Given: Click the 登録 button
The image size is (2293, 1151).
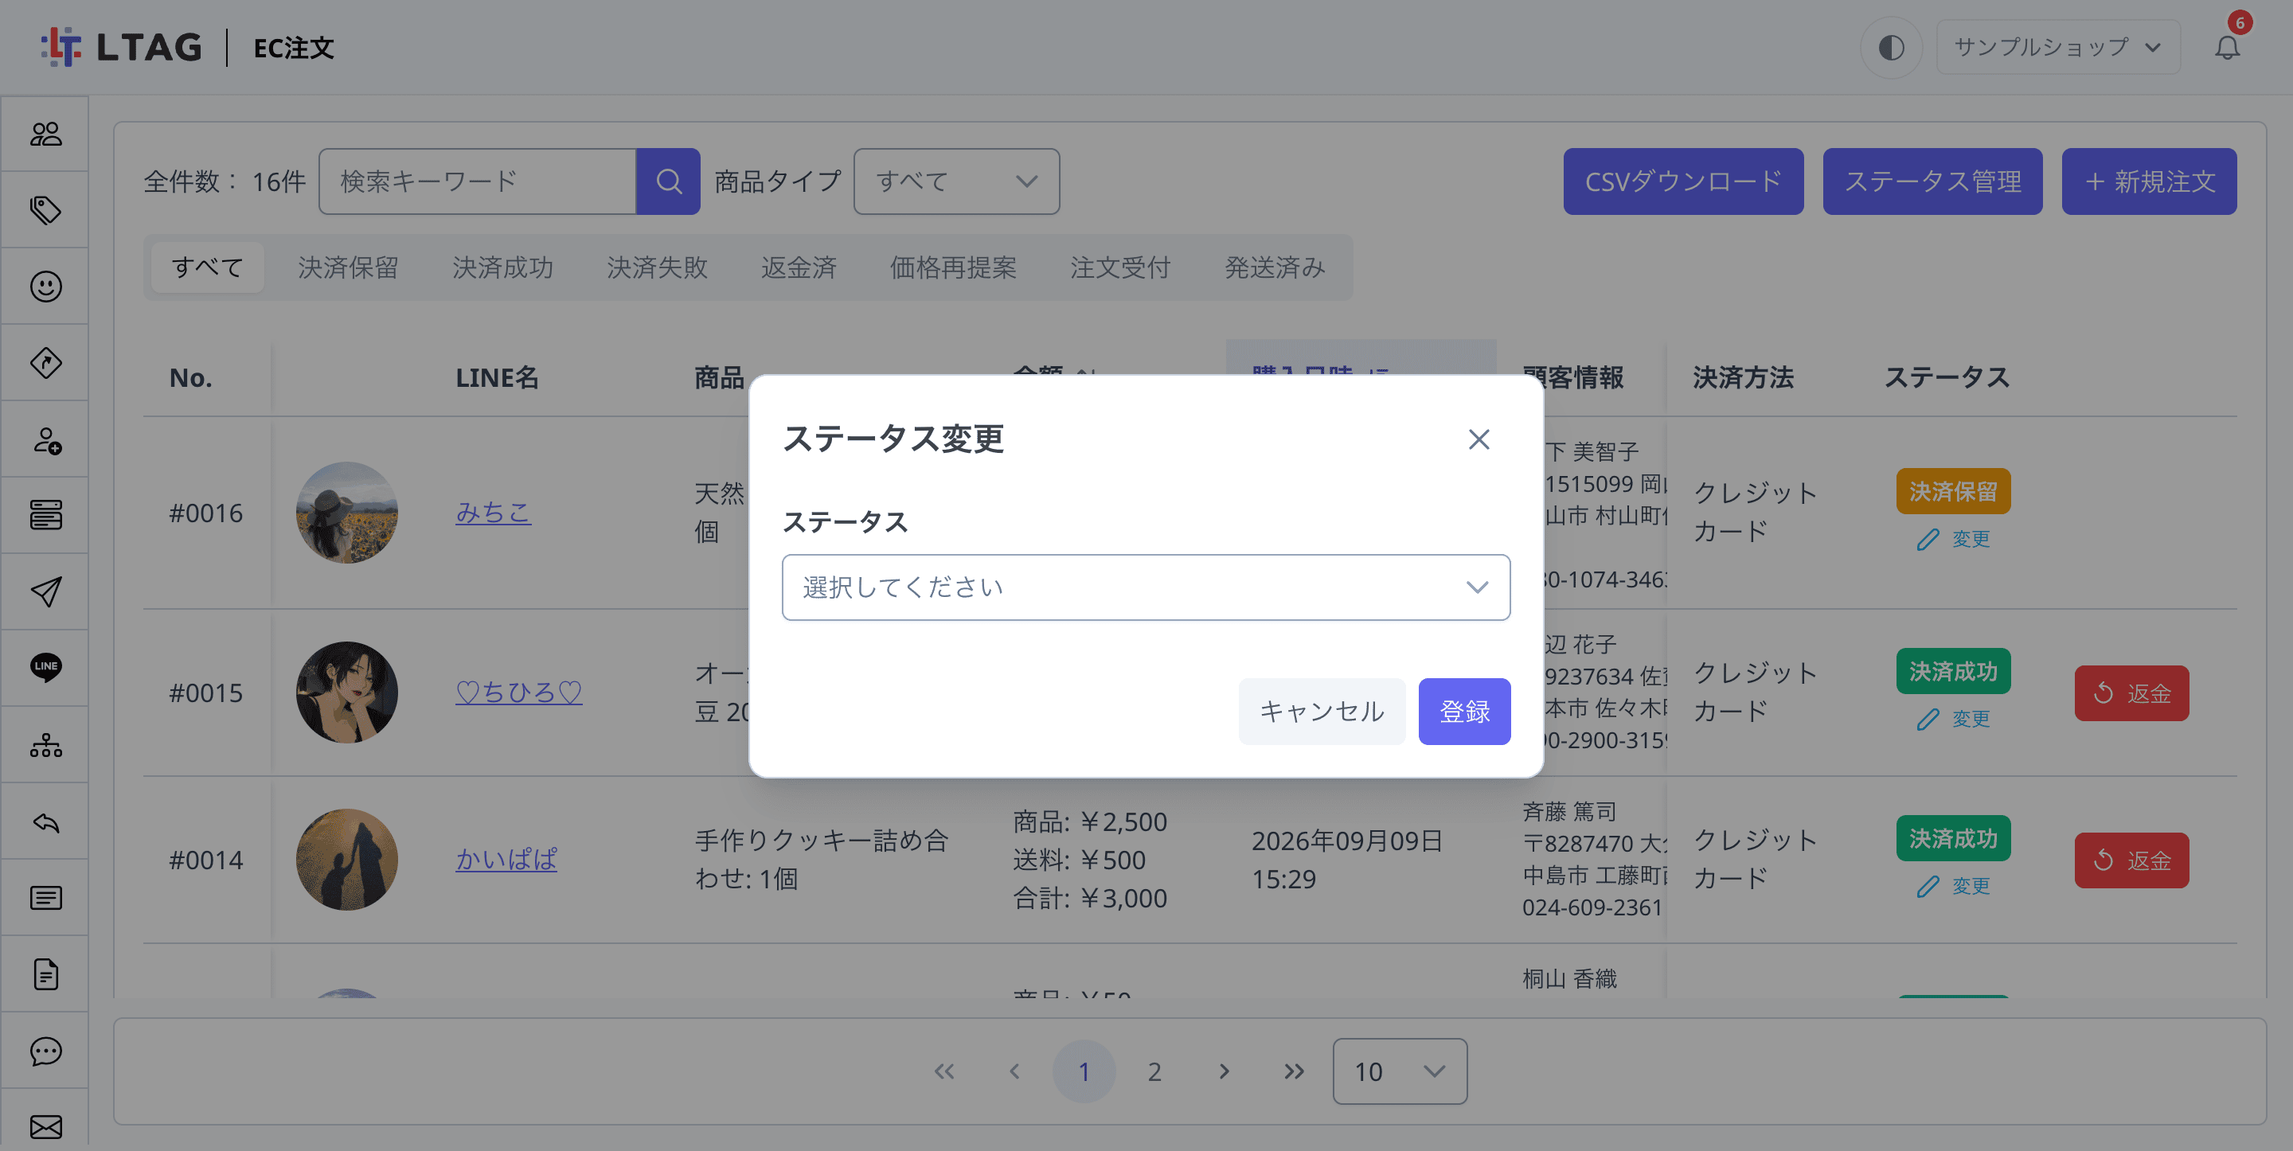Looking at the screenshot, I should pyautogui.click(x=1464, y=712).
